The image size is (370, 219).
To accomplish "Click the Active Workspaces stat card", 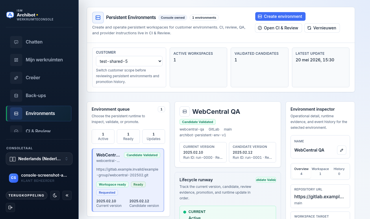I will coord(198,67).
